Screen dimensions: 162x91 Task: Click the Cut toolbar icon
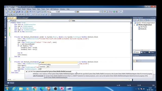22,12
